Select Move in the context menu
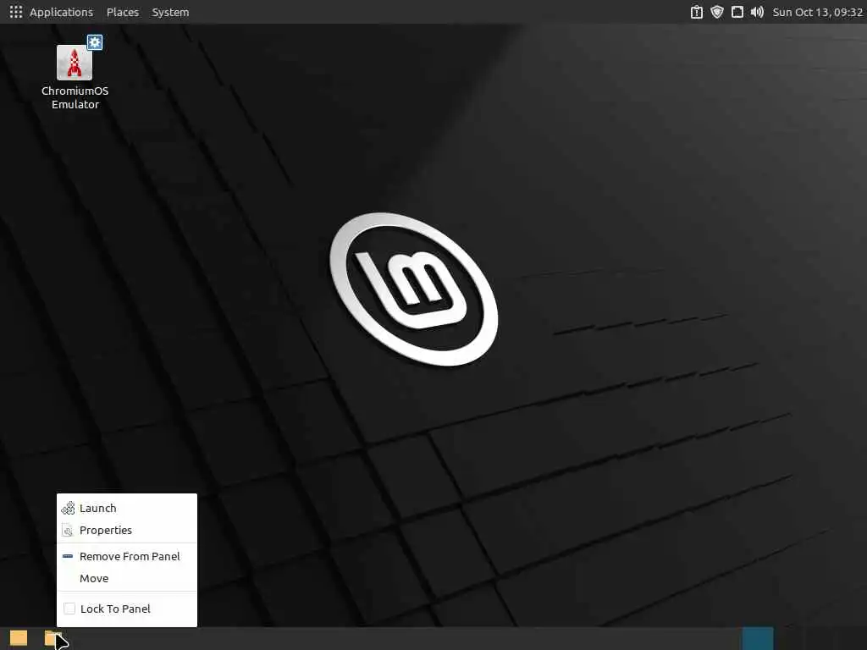Image resolution: width=867 pixels, height=650 pixels. (127, 579)
